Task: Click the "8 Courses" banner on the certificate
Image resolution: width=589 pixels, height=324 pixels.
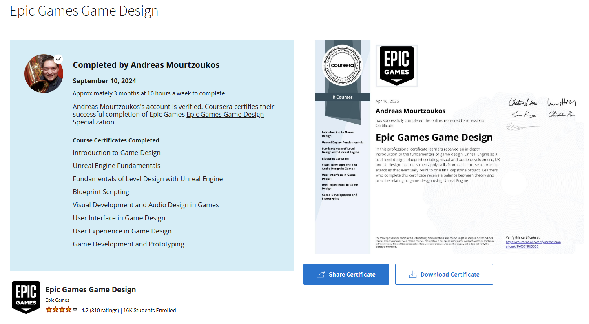Action: click(343, 97)
